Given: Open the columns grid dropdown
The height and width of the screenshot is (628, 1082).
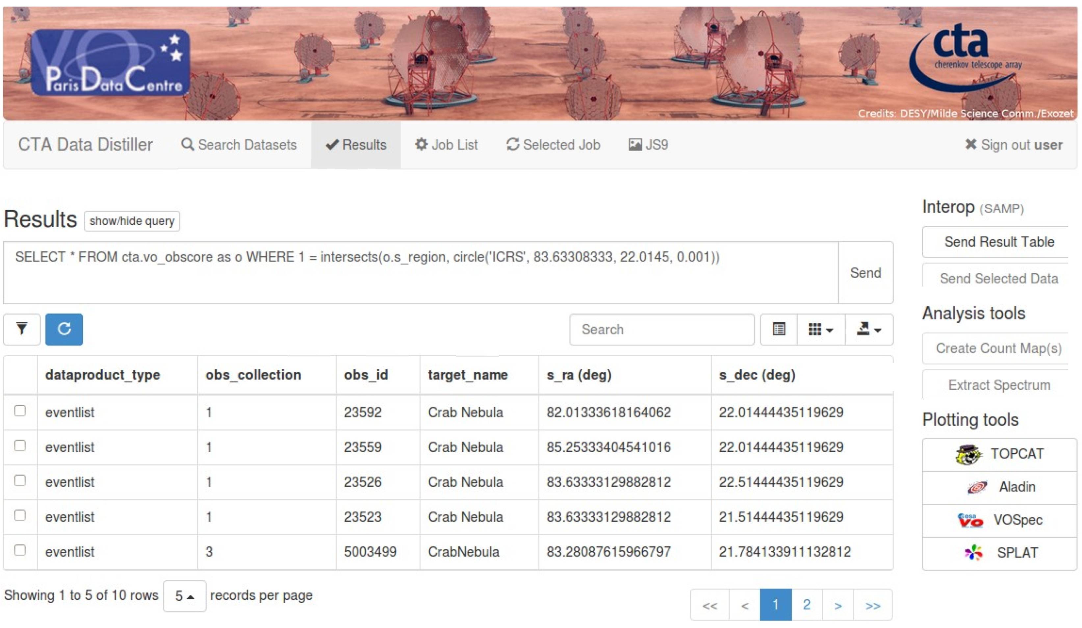Looking at the screenshot, I should click(821, 330).
